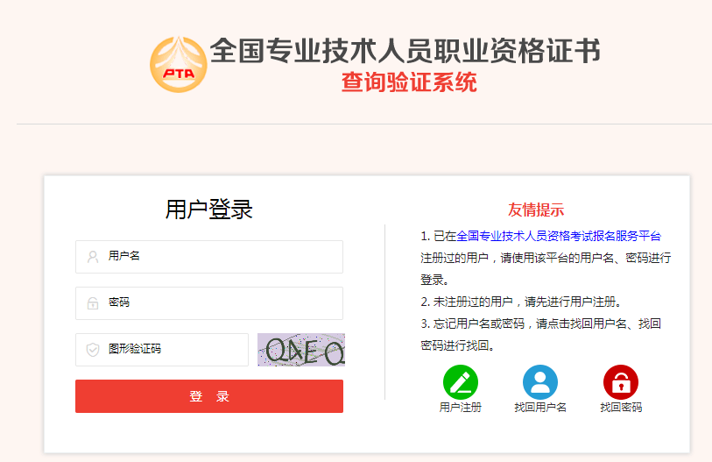Click the green 用户注册 pencil icon

tap(461, 382)
